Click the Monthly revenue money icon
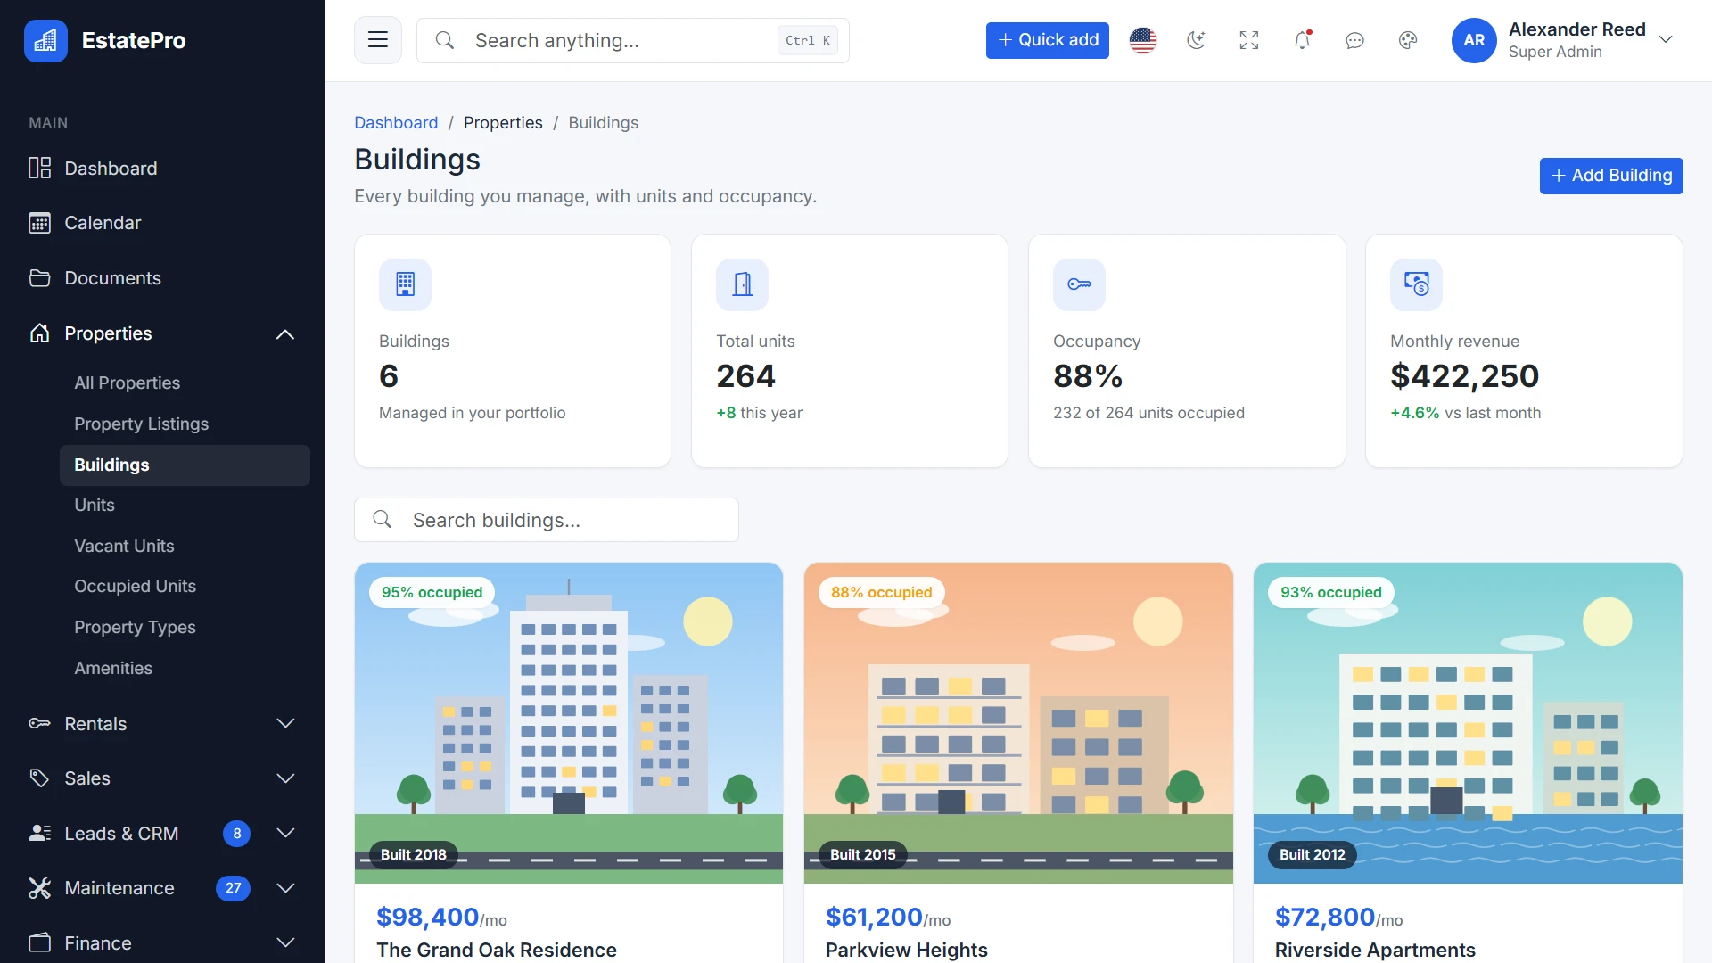This screenshot has height=963, width=1712. [1416, 284]
